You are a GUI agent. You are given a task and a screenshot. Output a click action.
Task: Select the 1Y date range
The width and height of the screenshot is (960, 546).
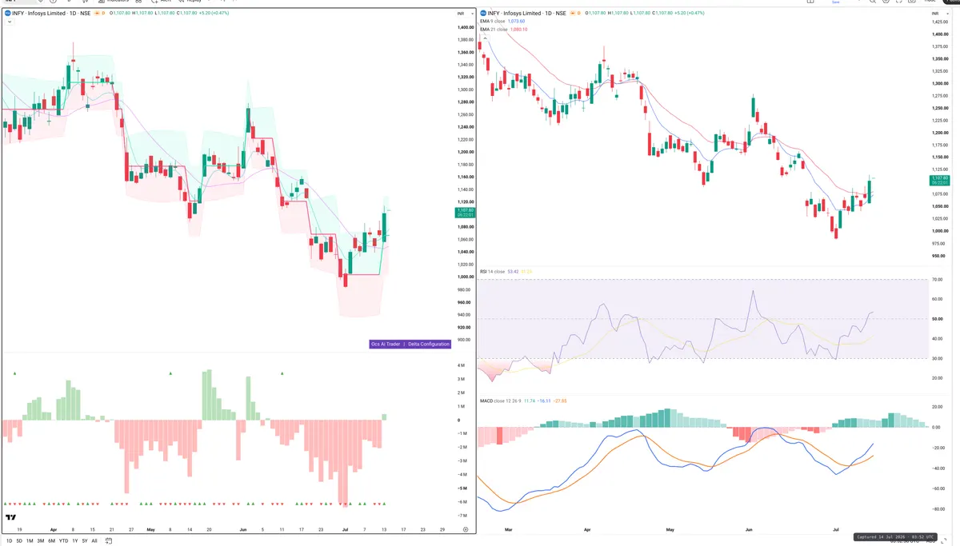(75, 540)
